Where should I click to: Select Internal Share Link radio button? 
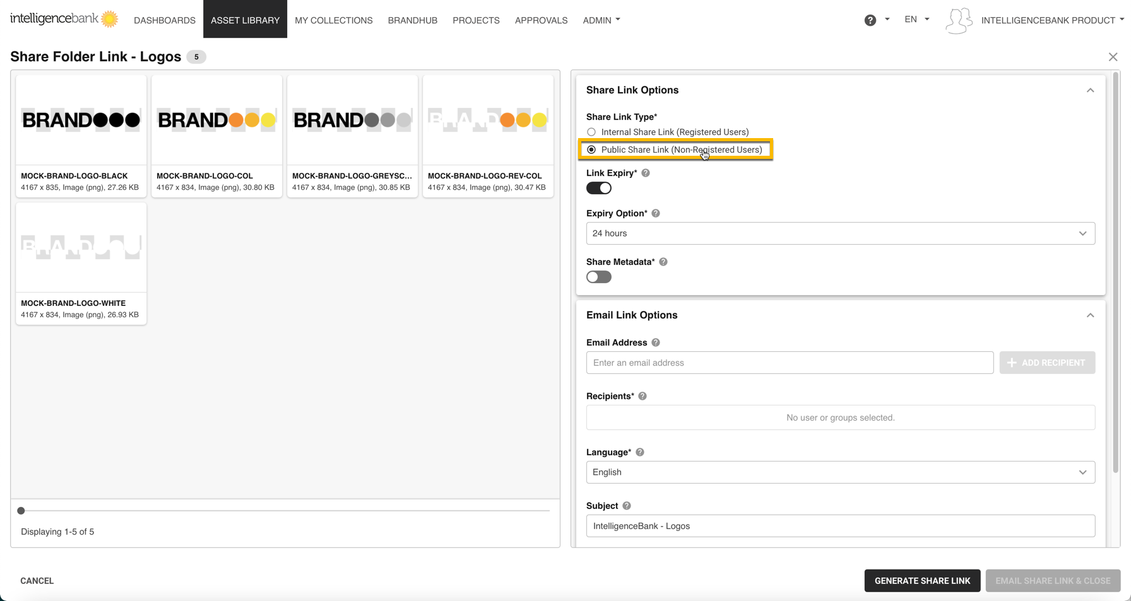pyautogui.click(x=591, y=132)
